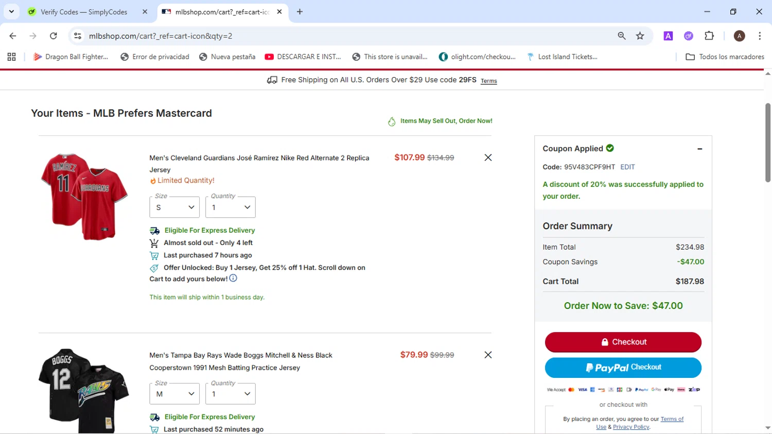Click EDIT next to the coupon code
The height and width of the screenshot is (434, 772).
click(x=627, y=167)
